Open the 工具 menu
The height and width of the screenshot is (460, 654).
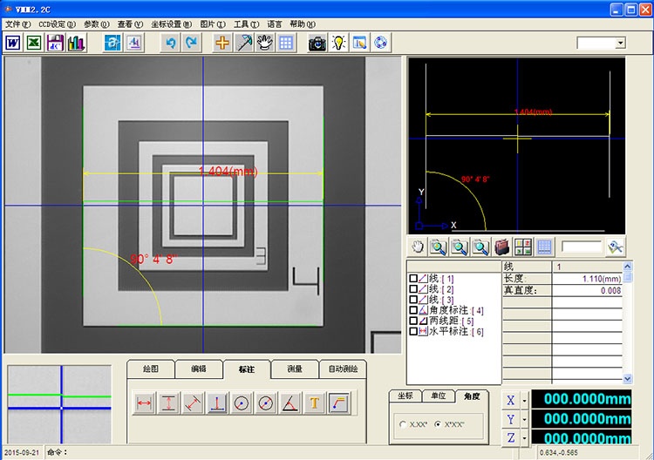[246, 24]
